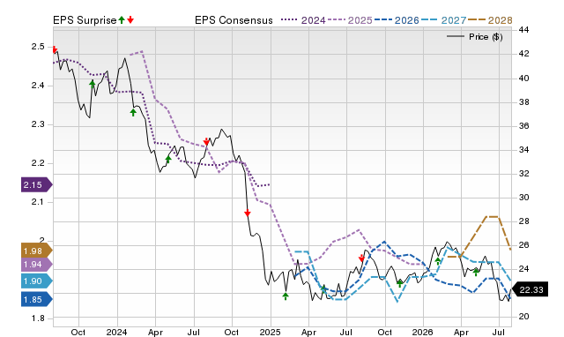Click the 2.1 label on EPS axis
This screenshot has width=564, height=337.
(38, 202)
